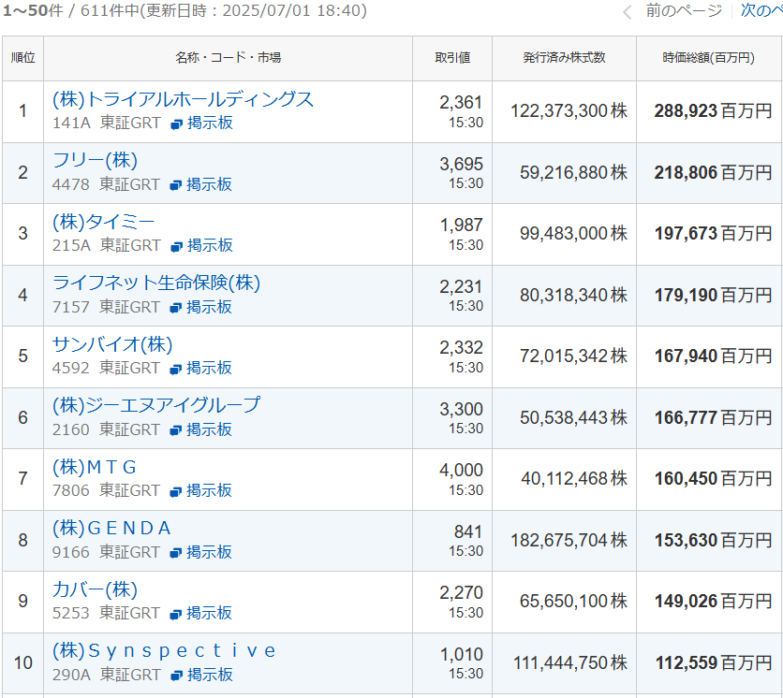Click share count 59,216,880株
The width and height of the screenshot is (783, 698).
click(x=573, y=173)
